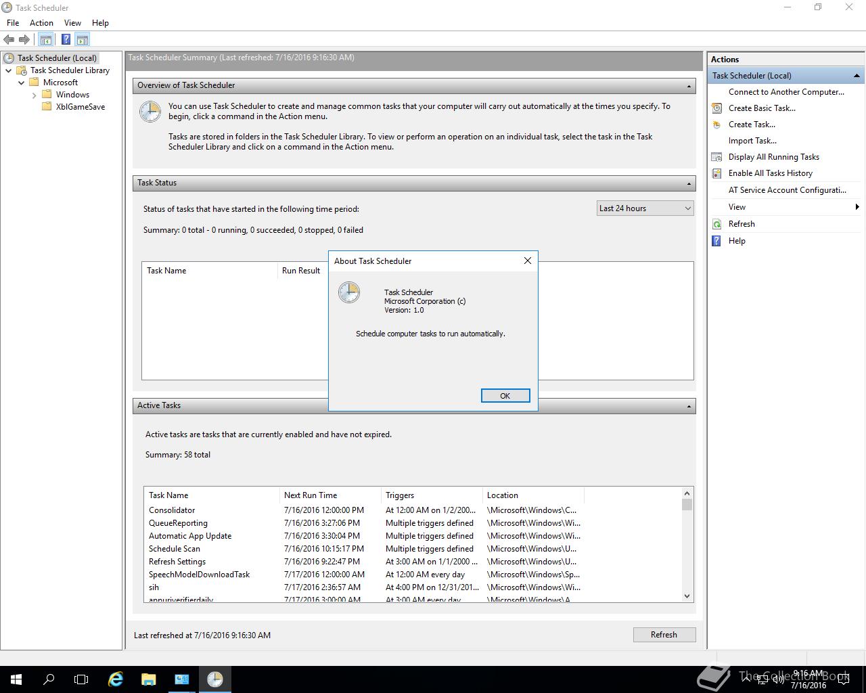Click the Run Result column header in Task Status
Image resolution: width=866 pixels, height=693 pixels.
301,271
